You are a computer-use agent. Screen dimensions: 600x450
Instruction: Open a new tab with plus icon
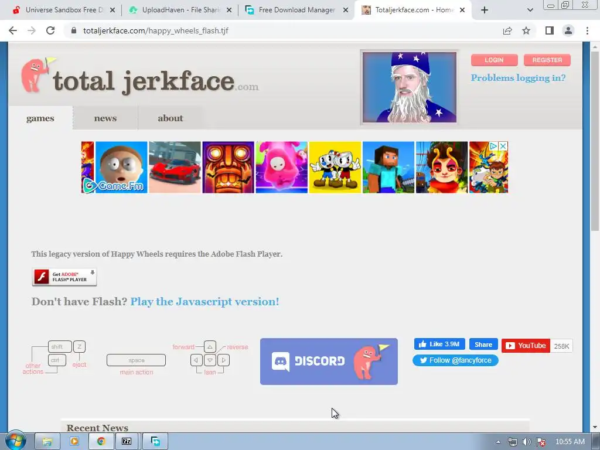click(x=485, y=10)
